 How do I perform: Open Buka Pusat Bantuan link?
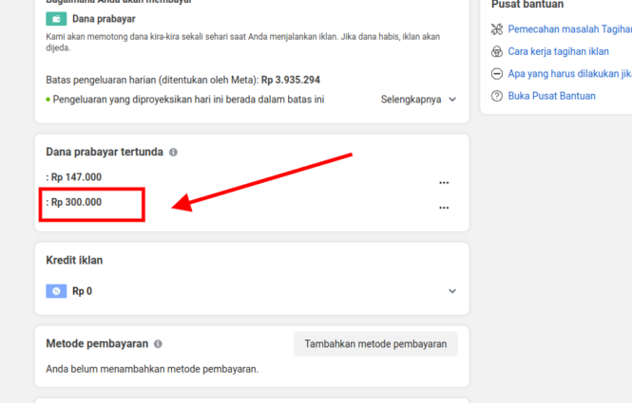pyautogui.click(x=551, y=96)
